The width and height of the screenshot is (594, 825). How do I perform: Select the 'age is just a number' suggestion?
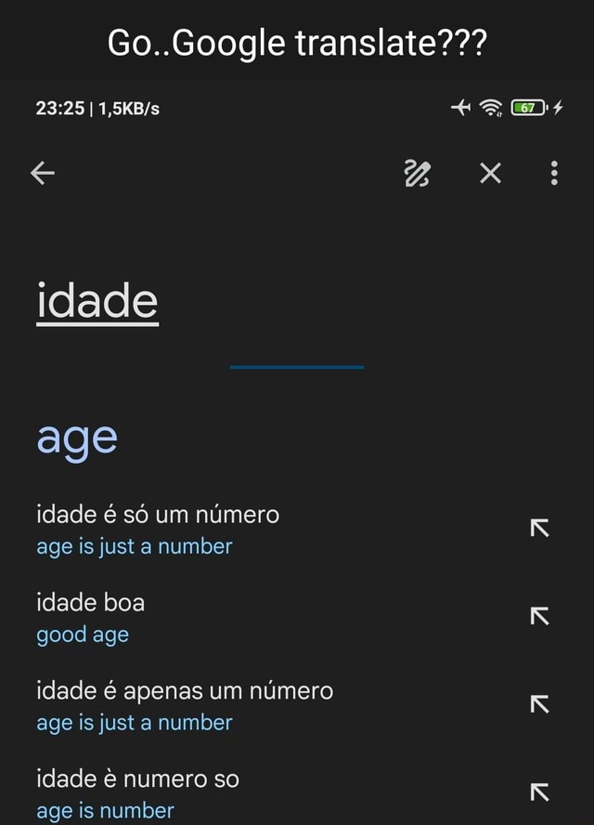[133, 546]
